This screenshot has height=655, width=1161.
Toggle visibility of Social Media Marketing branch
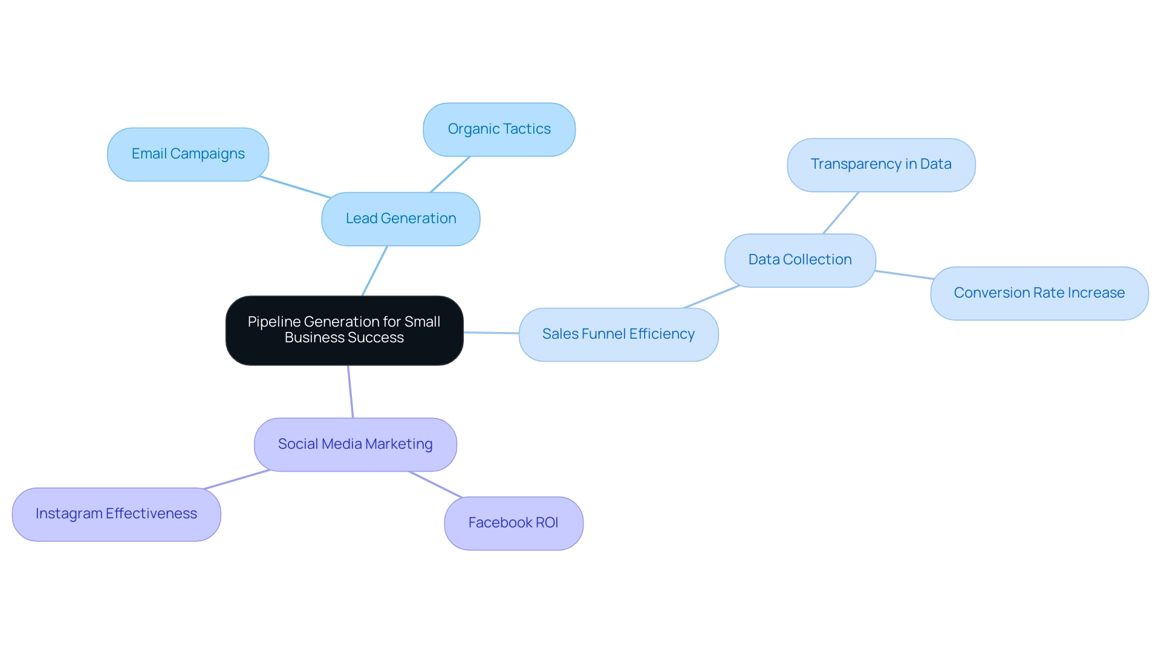354,443
